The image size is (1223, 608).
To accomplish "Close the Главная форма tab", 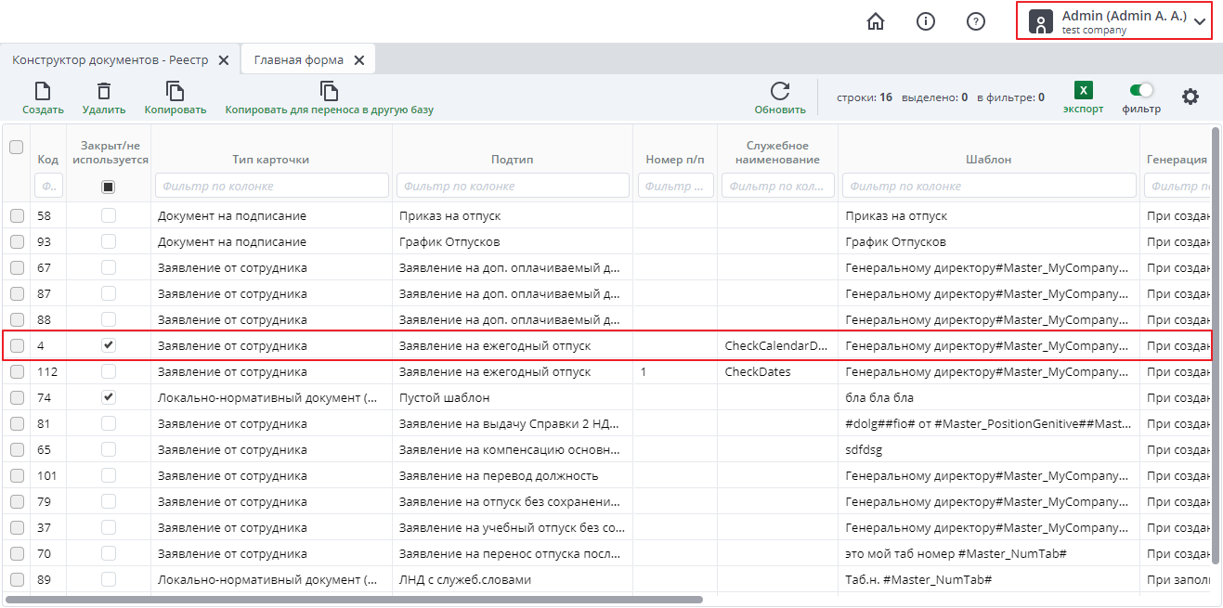I will [x=358, y=60].
